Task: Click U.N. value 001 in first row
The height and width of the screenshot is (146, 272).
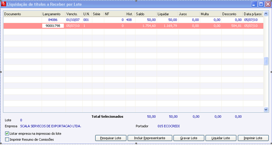Action: point(86,20)
